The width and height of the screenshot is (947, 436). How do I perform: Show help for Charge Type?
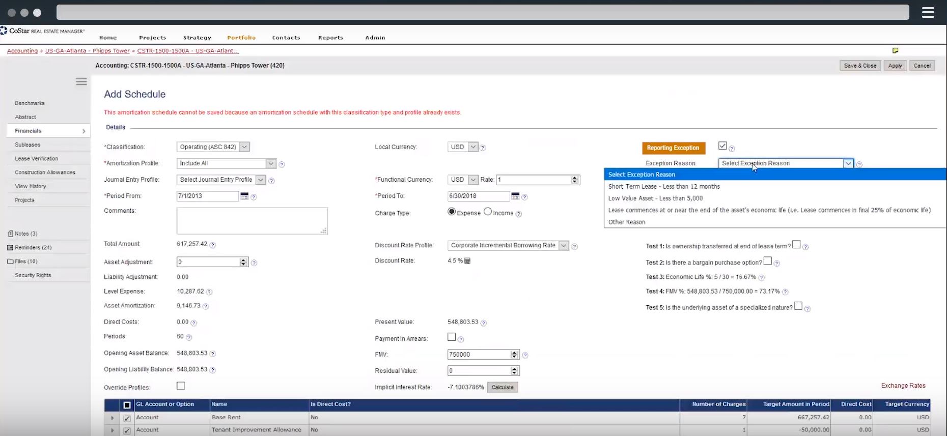518,214
